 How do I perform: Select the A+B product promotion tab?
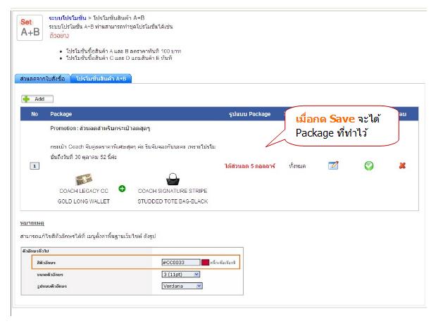[x=101, y=79]
